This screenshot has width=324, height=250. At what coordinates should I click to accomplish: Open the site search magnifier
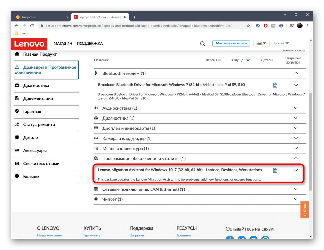pos(203,44)
